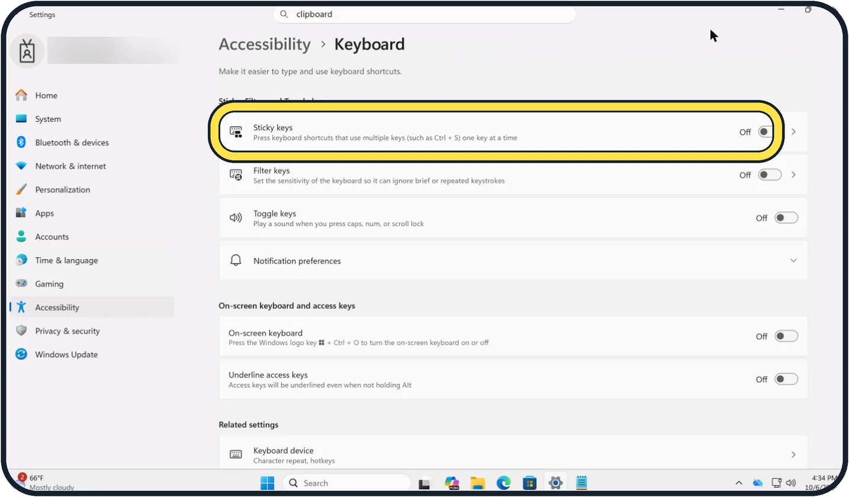The image size is (849, 497).
Task: Open the OneDrive cloud tray icon
Action: pos(758,483)
